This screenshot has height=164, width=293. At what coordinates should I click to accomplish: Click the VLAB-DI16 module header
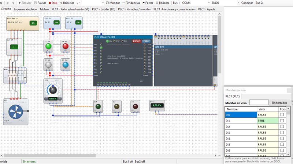pyautogui.click(x=183, y=47)
